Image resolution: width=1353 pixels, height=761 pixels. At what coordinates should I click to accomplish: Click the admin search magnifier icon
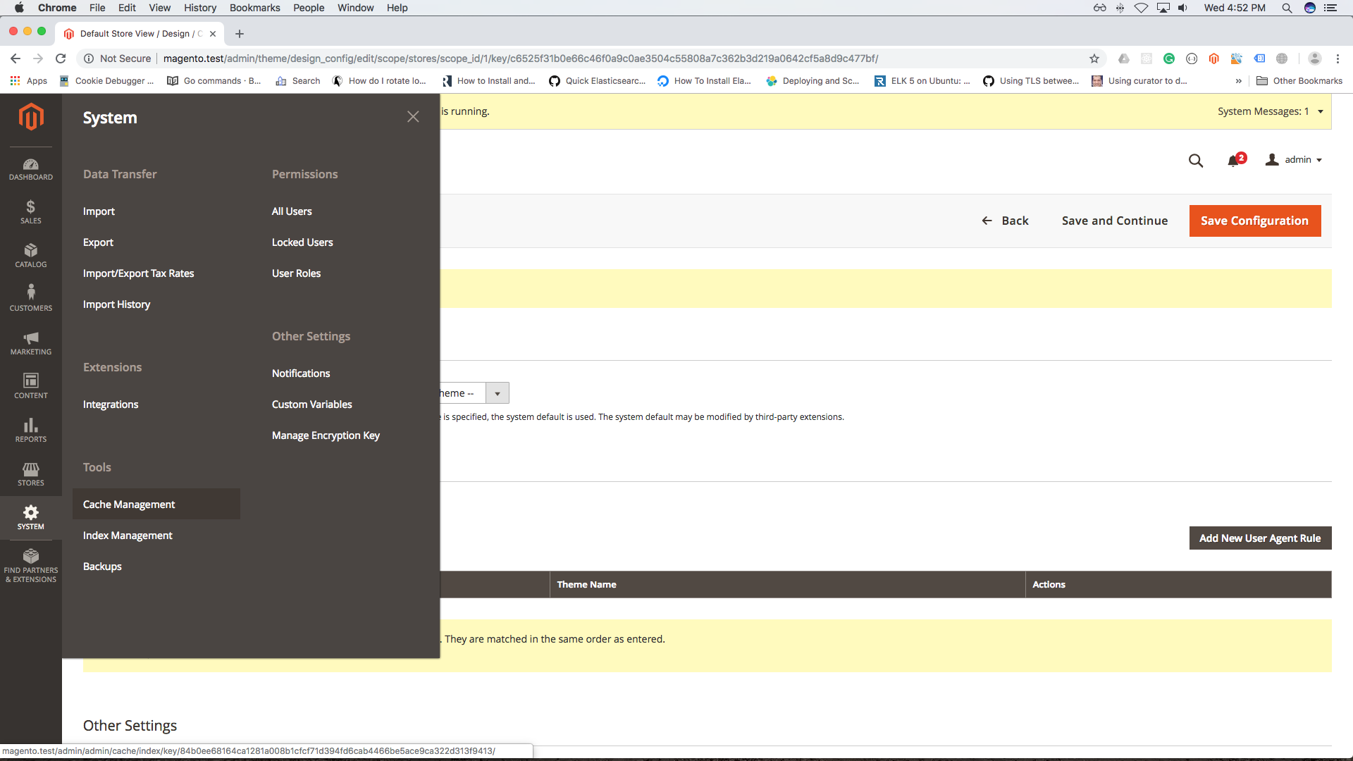(x=1195, y=161)
